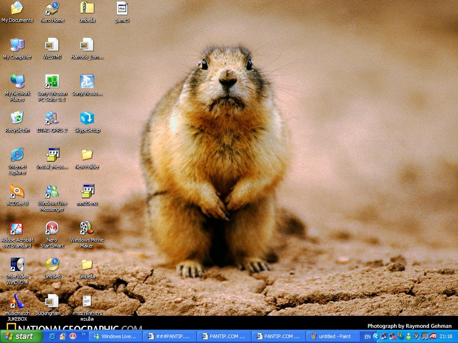This screenshot has height=343, width=458.
Task: Select the SkypeSetup installer icon
Action: (x=87, y=122)
